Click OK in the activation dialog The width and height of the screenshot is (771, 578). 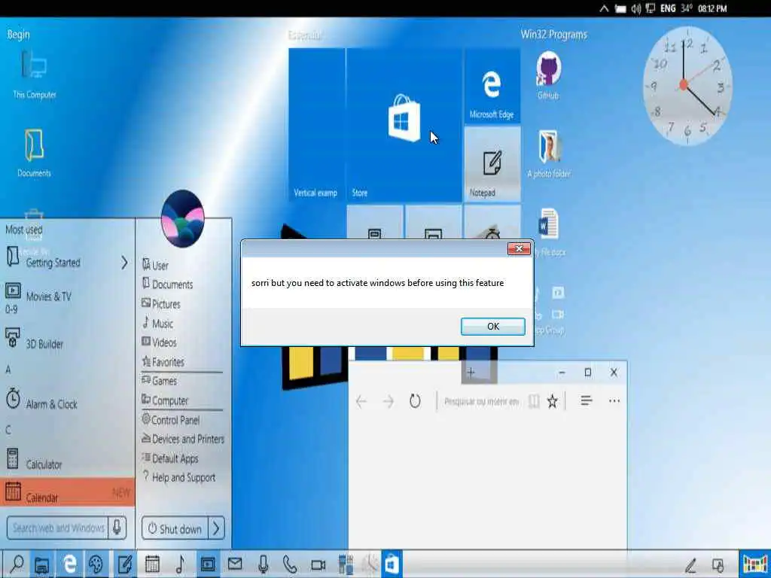pyautogui.click(x=492, y=327)
